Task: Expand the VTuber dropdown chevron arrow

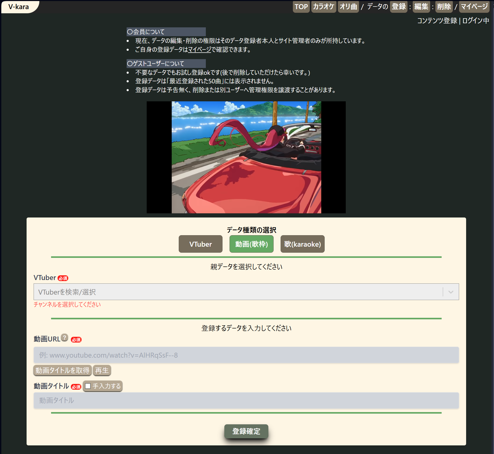Action: click(x=451, y=292)
